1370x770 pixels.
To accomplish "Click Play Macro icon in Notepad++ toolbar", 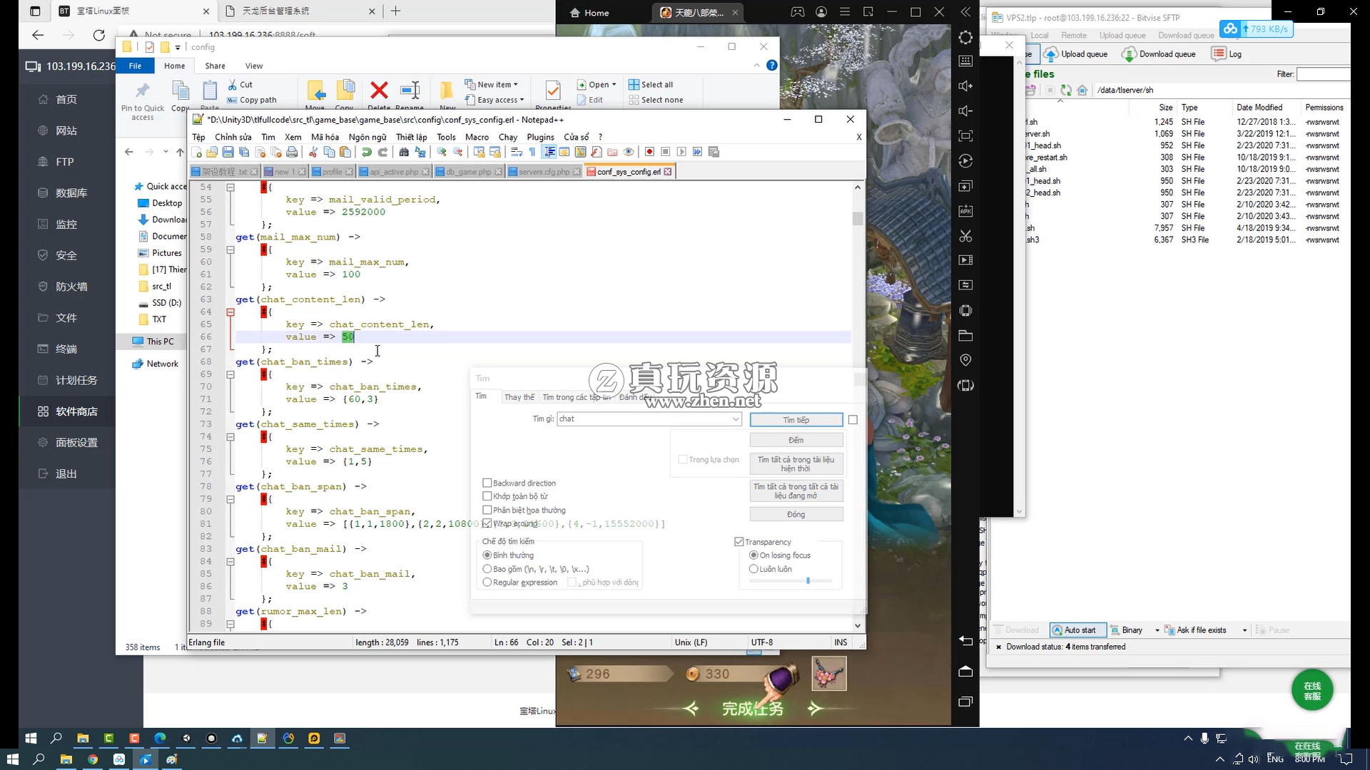I will pyautogui.click(x=681, y=152).
